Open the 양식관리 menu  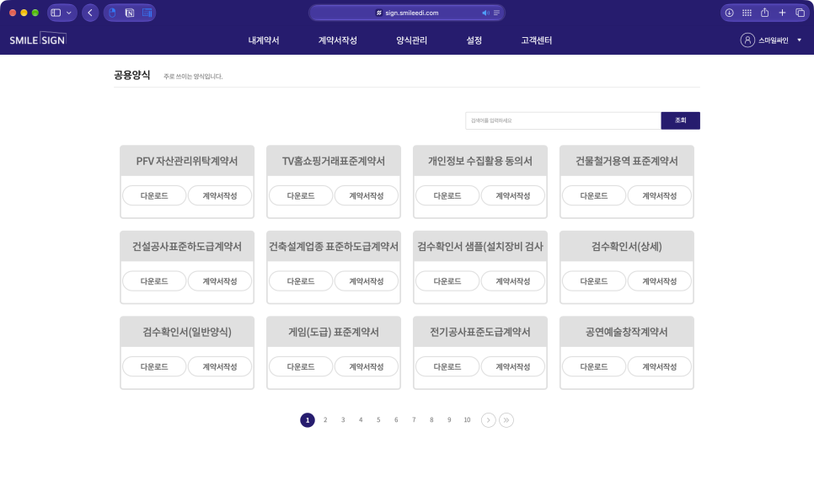[412, 40]
